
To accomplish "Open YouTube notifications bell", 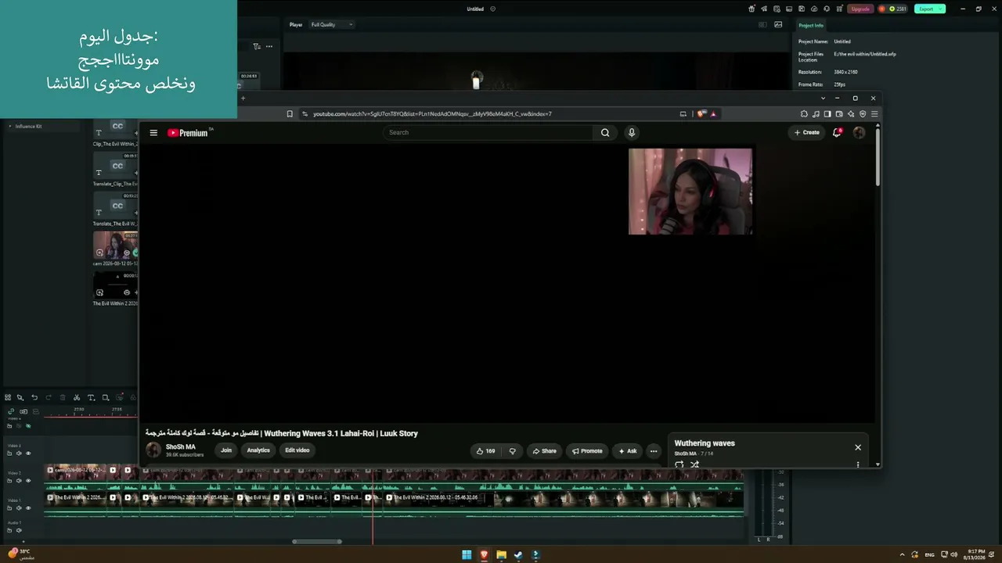I will click(x=837, y=133).
